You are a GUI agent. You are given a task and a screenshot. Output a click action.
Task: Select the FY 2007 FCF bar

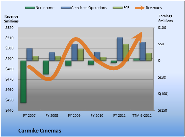(x=36, y=58)
